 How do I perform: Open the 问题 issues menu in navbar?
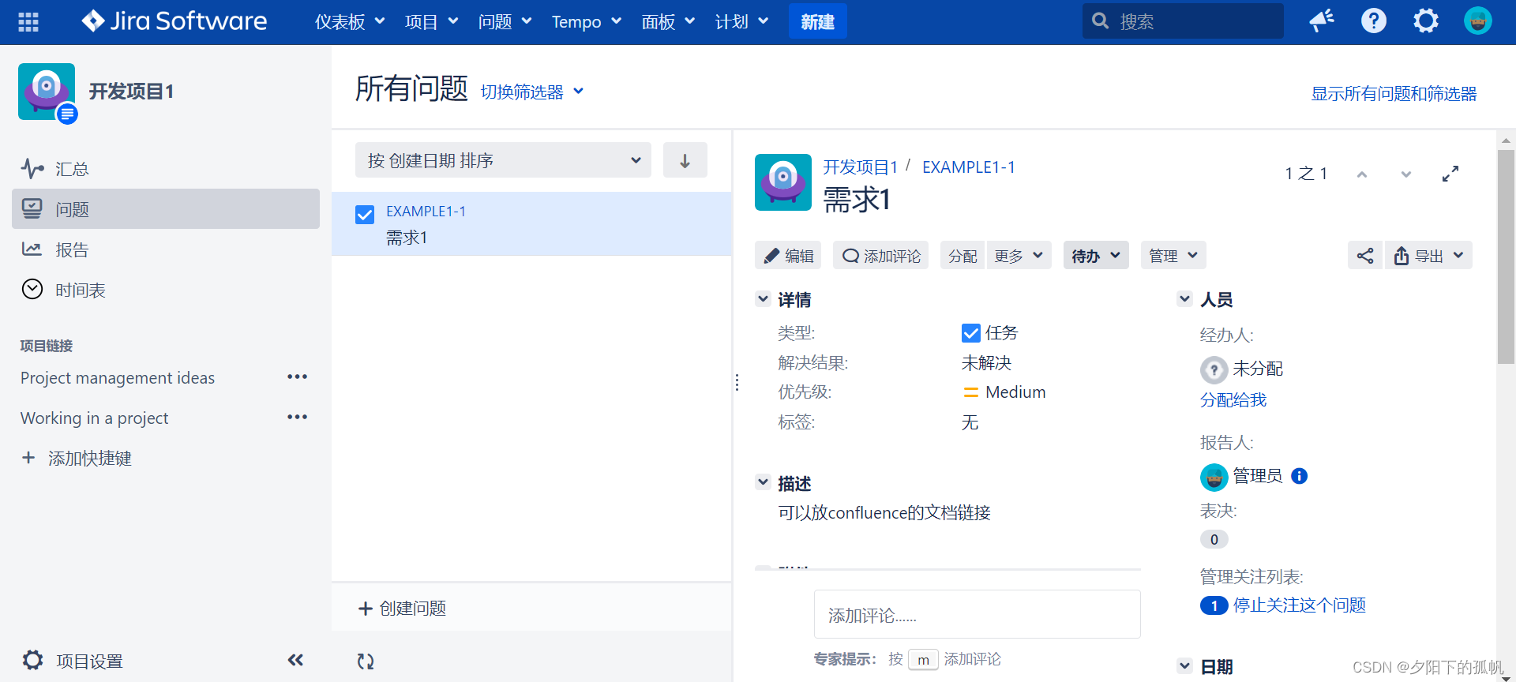pyautogui.click(x=505, y=21)
